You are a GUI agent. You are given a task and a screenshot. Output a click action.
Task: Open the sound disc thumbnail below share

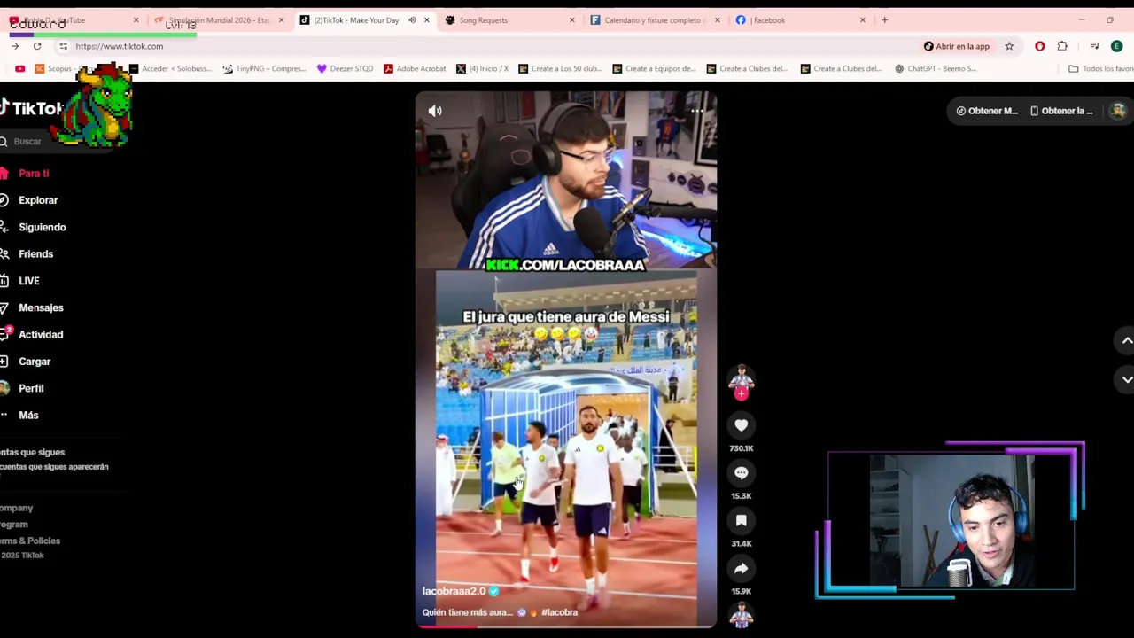click(x=741, y=615)
